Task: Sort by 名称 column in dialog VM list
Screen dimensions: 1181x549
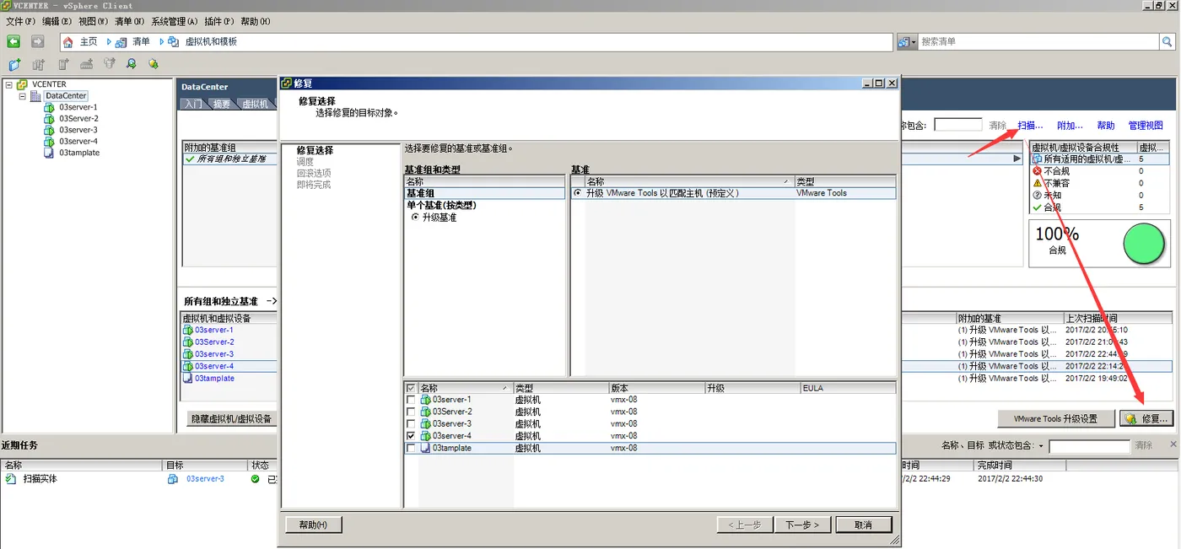Action: tap(466, 388)
